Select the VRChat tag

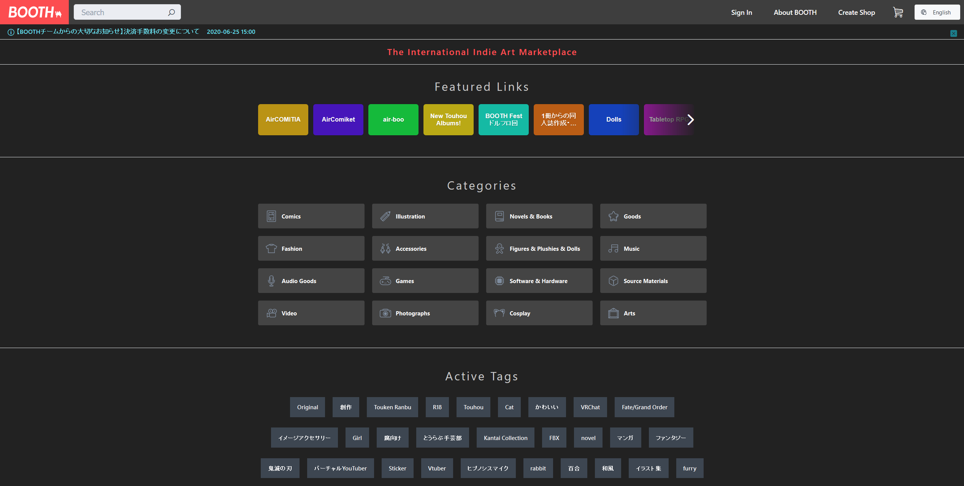click(590, 407)
